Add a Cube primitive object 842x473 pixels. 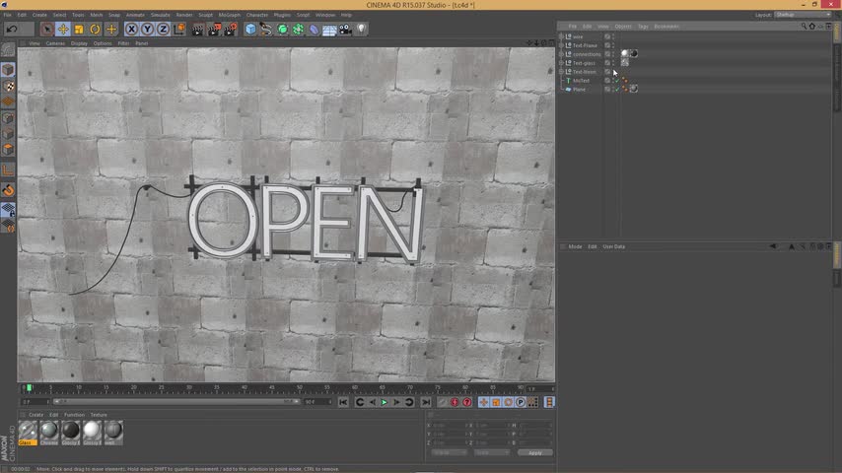(250, 30)
